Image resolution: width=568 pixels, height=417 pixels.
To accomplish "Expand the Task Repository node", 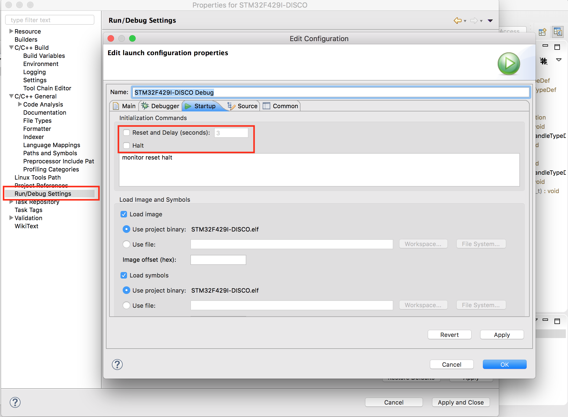I will (x=11, y=202).
